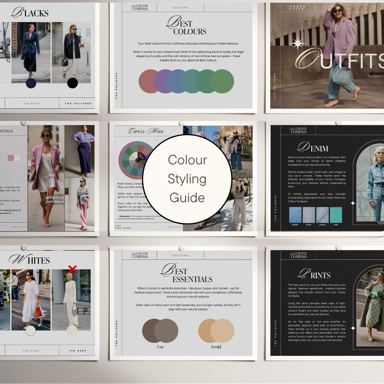Click Colour Compass logo on Best Colours card
Image resolution: width=384 pixels, height=384 pixels.
click(x=140, y=7)
